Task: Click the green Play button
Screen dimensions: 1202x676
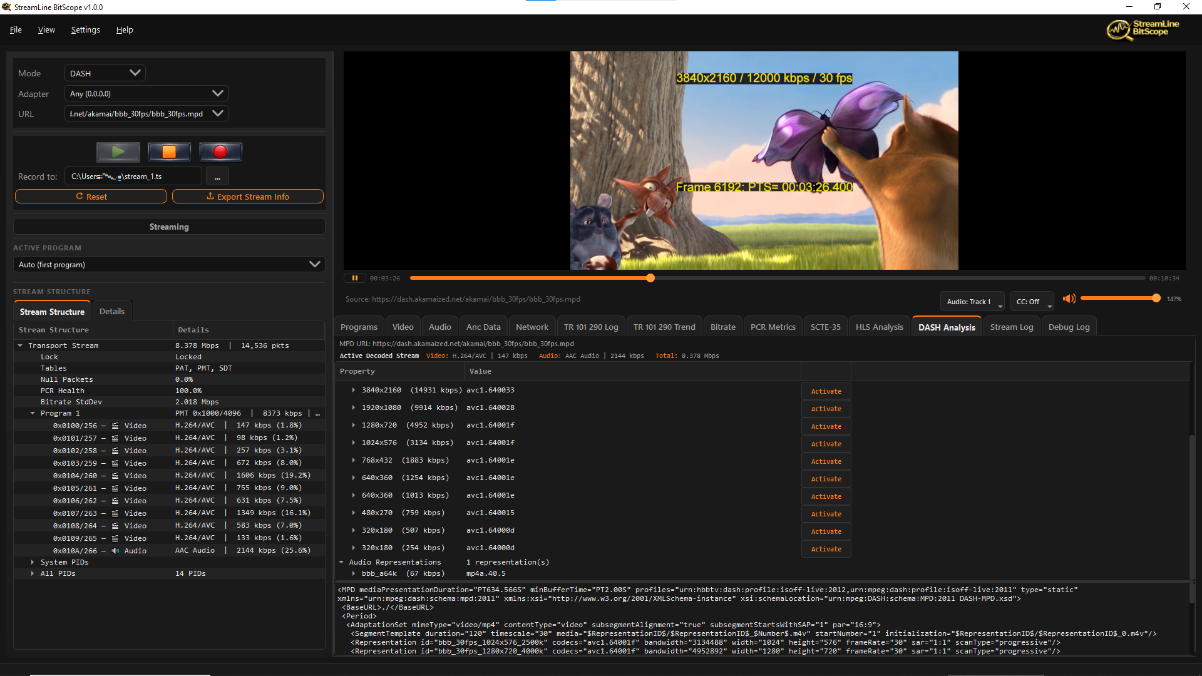Action: pos(118,152)
